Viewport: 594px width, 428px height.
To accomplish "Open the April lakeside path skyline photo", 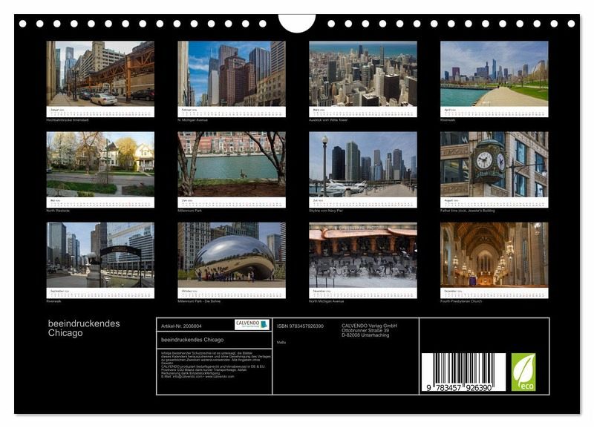I will click(x=494, y=73).
